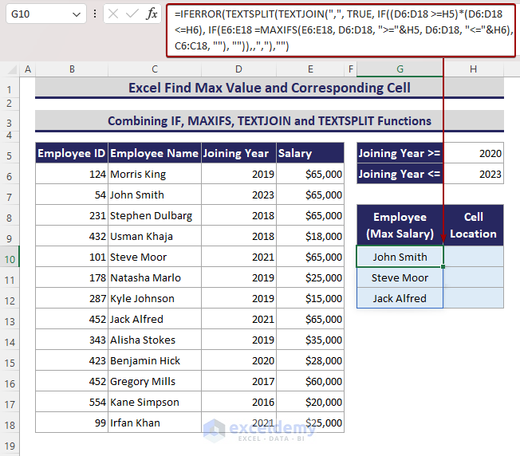Click the Cancel (X) formula button
The width and height of the screenshot is (520, 456).
coord(113,14)
